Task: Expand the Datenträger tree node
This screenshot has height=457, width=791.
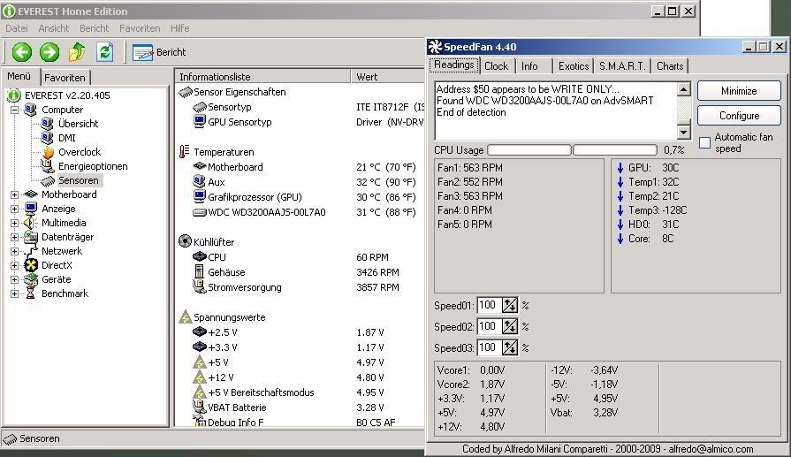Action: click(15, 237)
